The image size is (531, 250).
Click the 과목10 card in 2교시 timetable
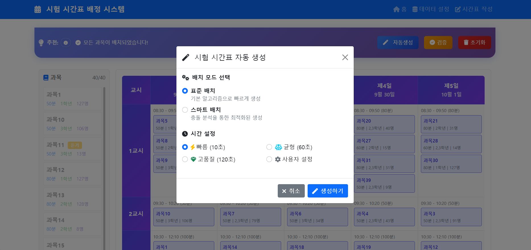coord(184,217)
